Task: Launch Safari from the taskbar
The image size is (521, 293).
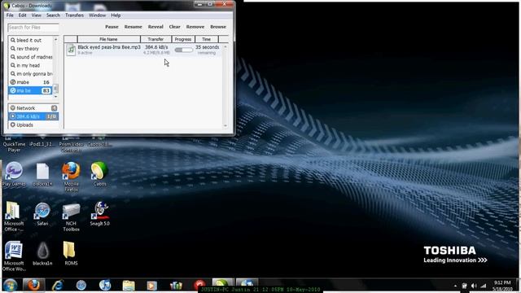Action: pyautogui.click(x=81, y=286)
